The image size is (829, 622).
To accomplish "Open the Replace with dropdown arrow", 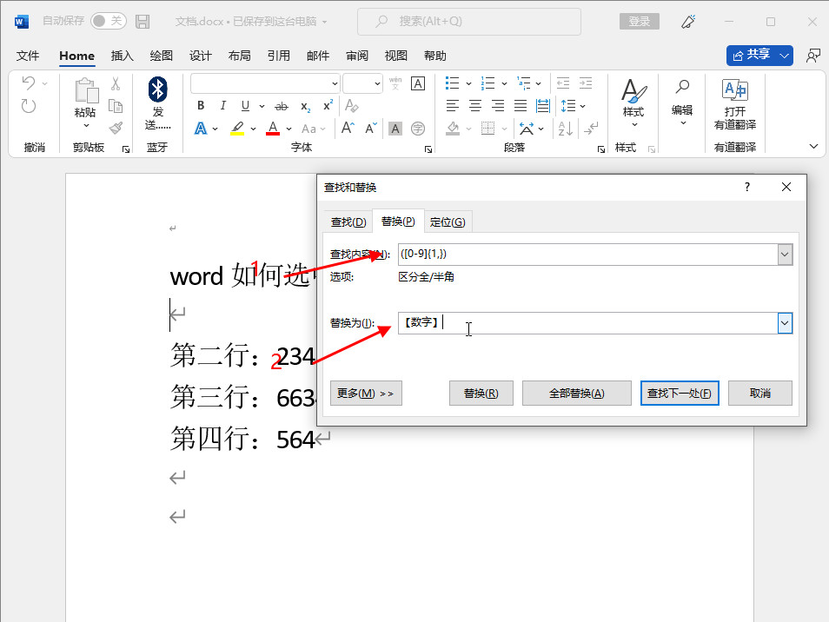I will (x=785, y=323).
